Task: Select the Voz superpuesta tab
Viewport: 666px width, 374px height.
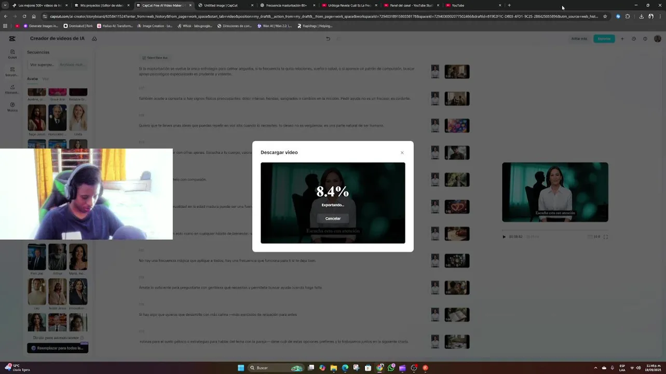Action: 42,65
